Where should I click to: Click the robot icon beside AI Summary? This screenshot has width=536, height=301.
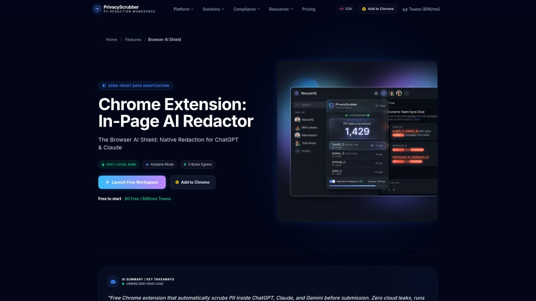[113, 281]
